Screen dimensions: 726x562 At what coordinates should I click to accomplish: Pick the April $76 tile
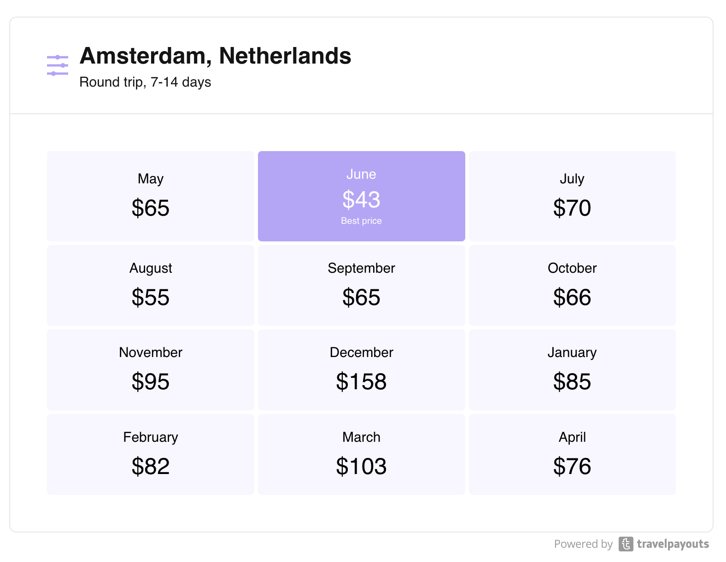pyautogui.click(x=572, y=454)
